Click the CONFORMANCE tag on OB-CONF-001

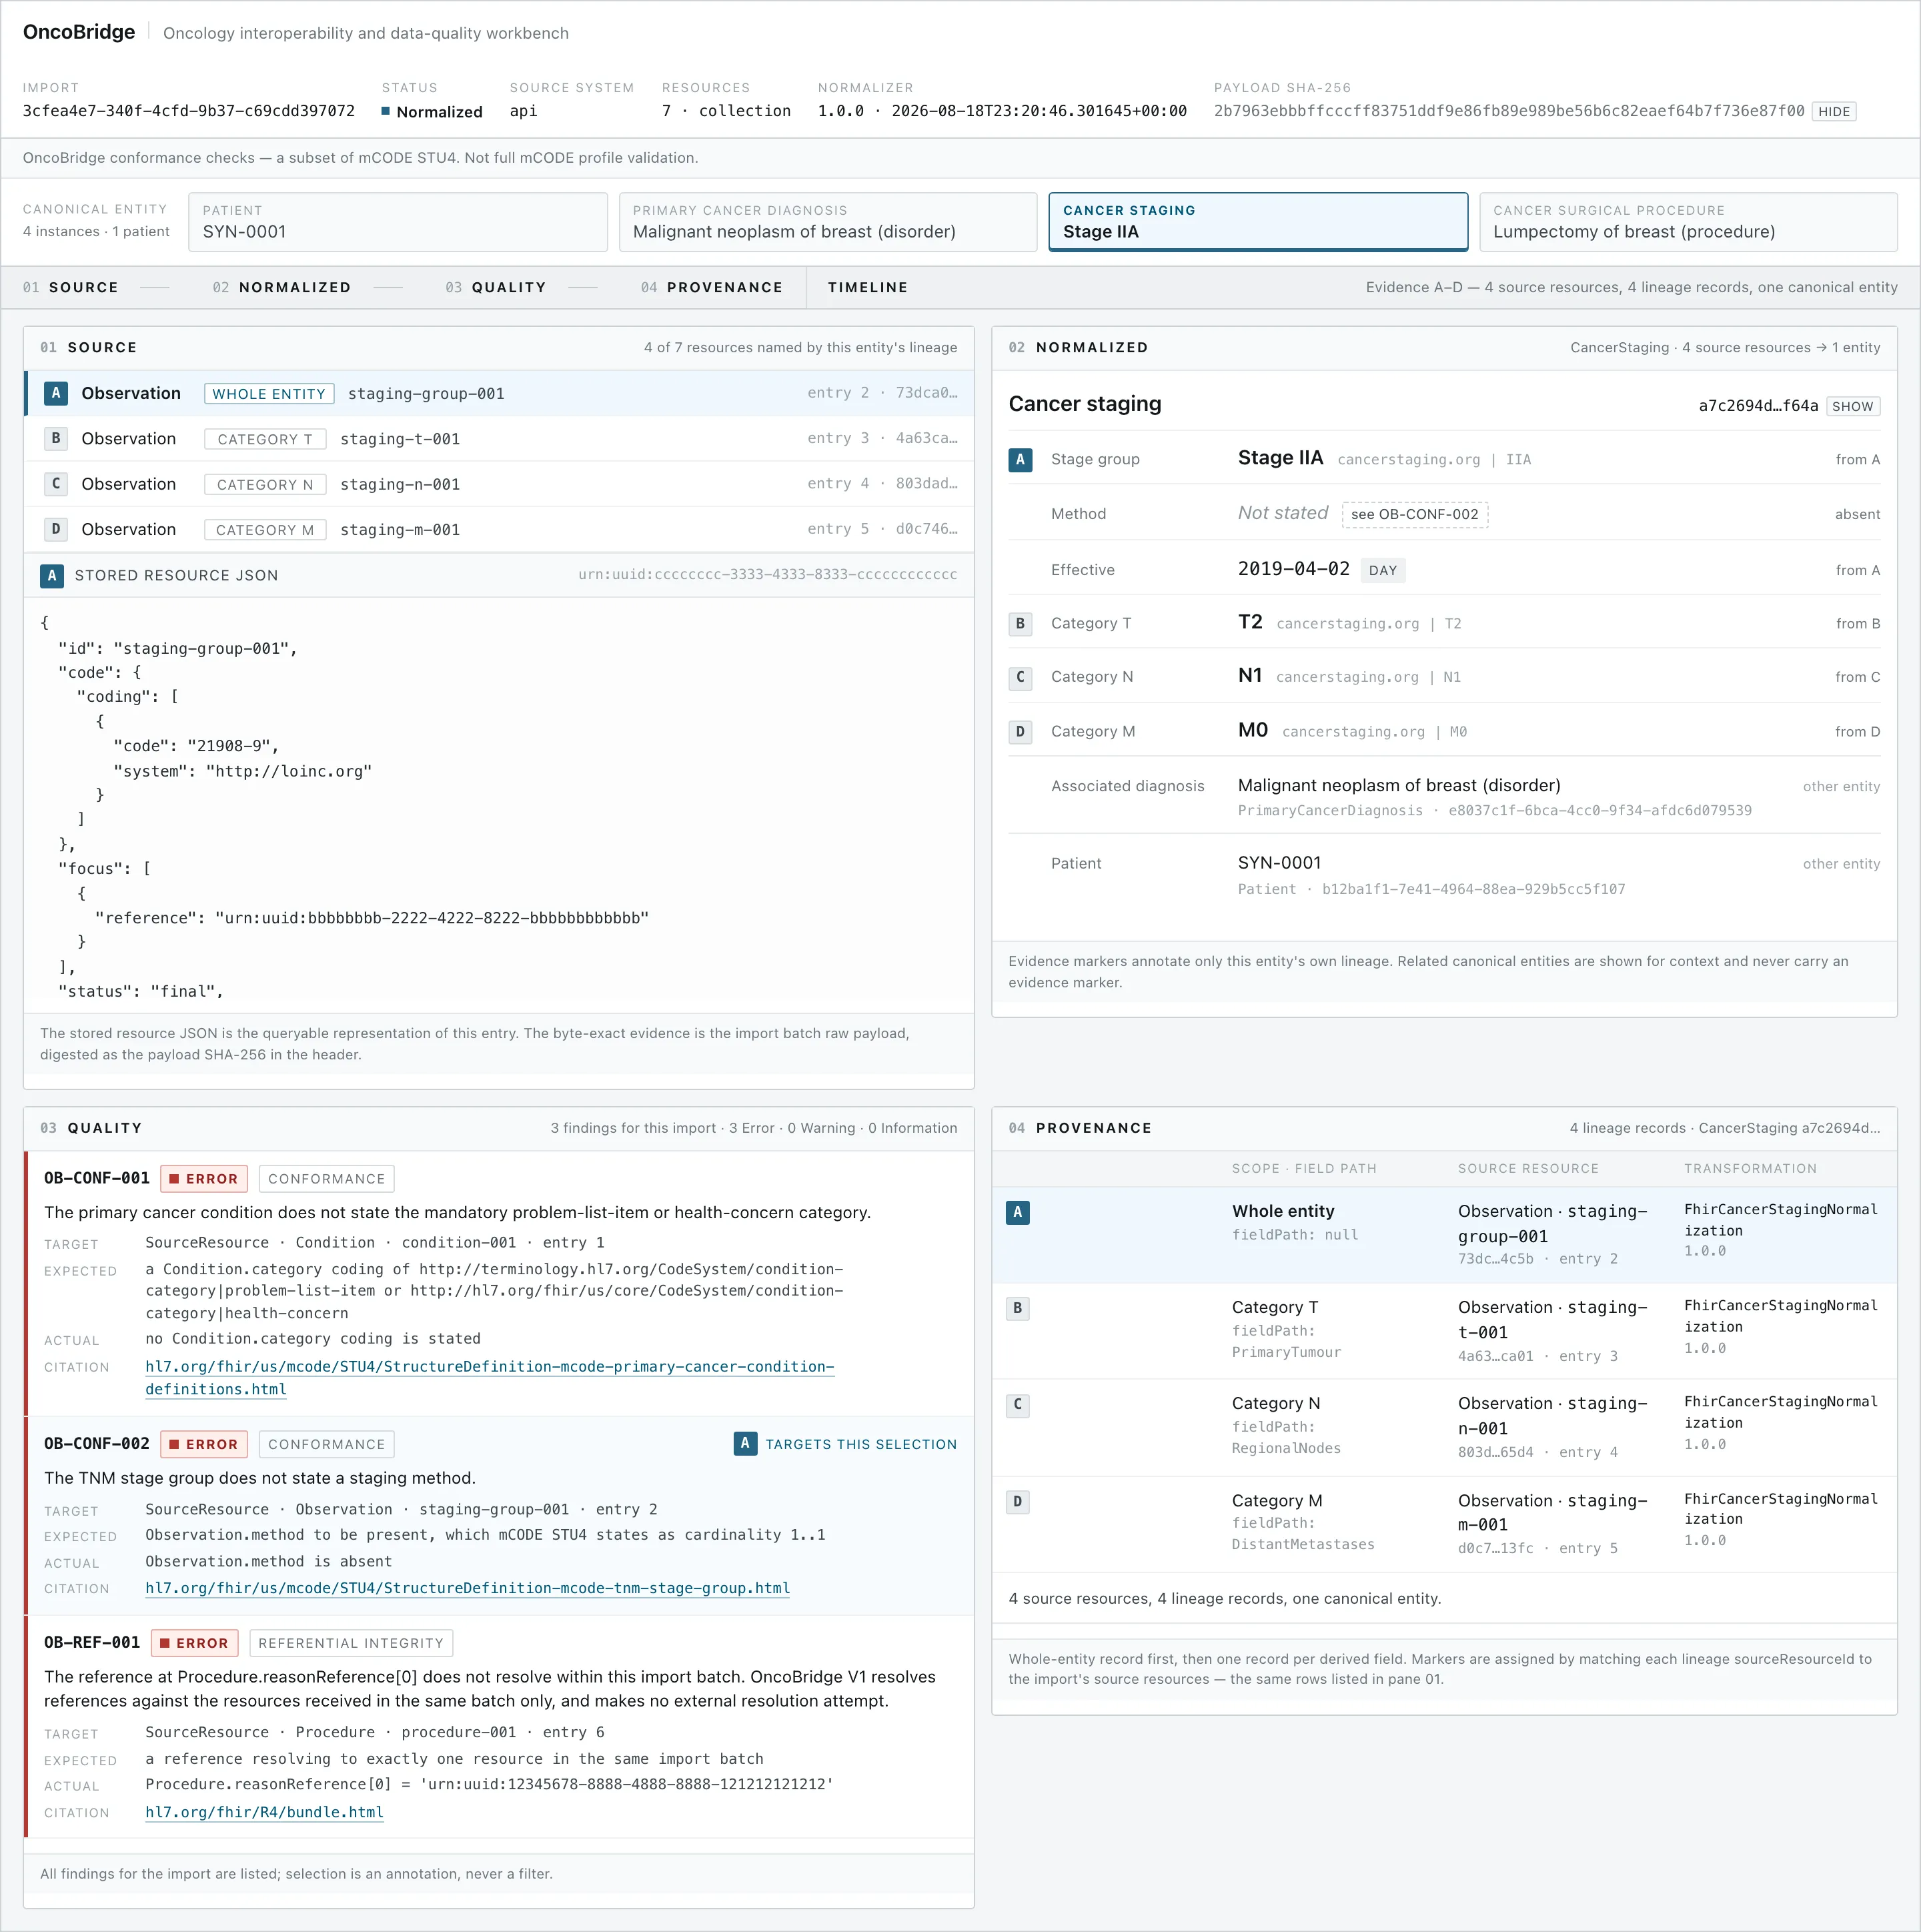click(x=327, y=1179)
